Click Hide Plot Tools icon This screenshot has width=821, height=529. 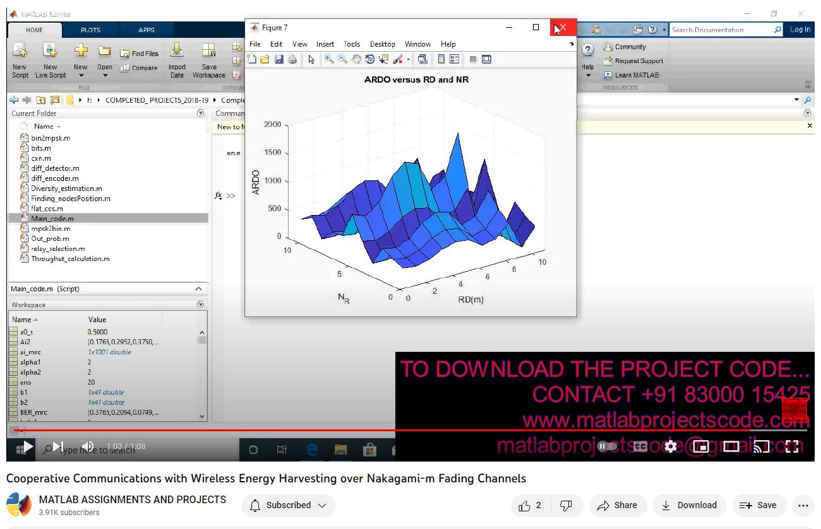473,59
